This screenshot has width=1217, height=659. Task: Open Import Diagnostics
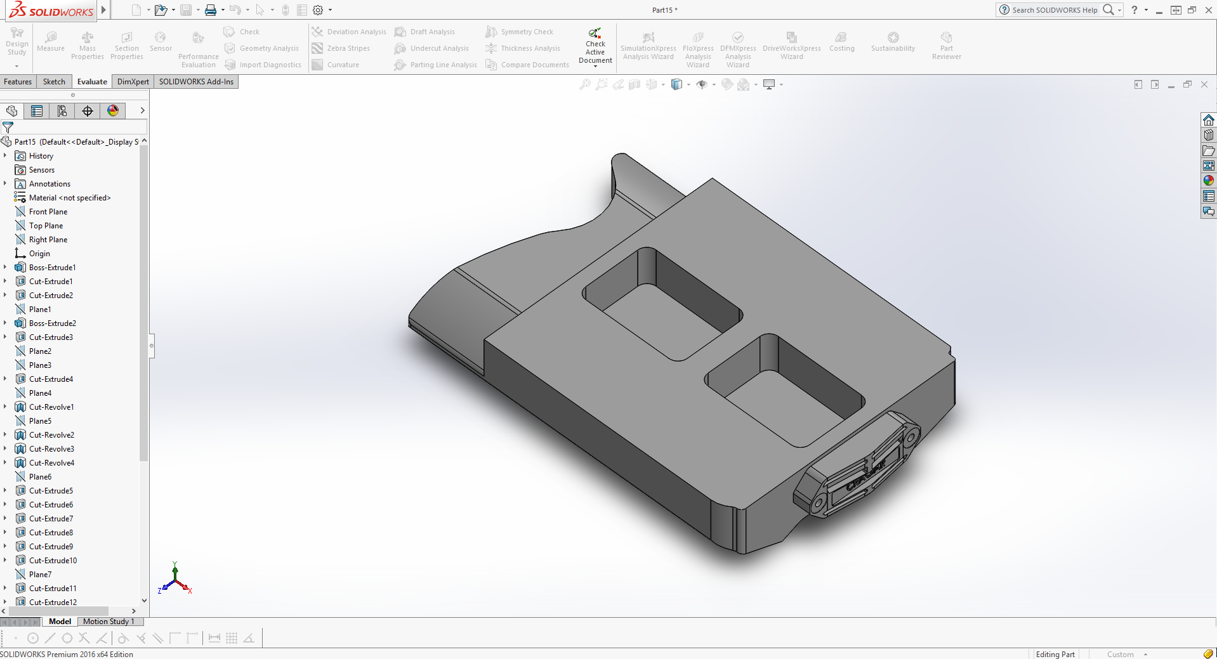pos(263,65)
